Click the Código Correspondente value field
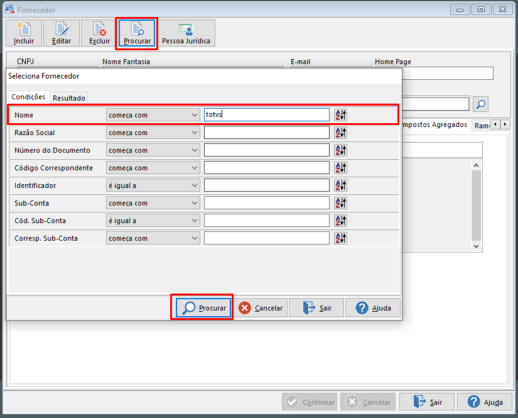The image size is (518, 418). coord(267,168)
